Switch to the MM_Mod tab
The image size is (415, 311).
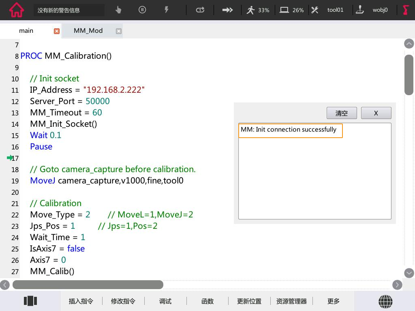click(88, 31)
